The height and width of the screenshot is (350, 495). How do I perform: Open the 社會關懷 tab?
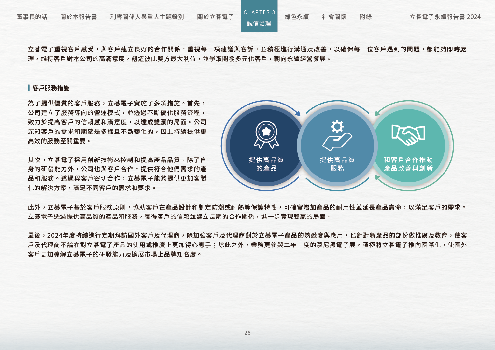[x=334, y=17]
